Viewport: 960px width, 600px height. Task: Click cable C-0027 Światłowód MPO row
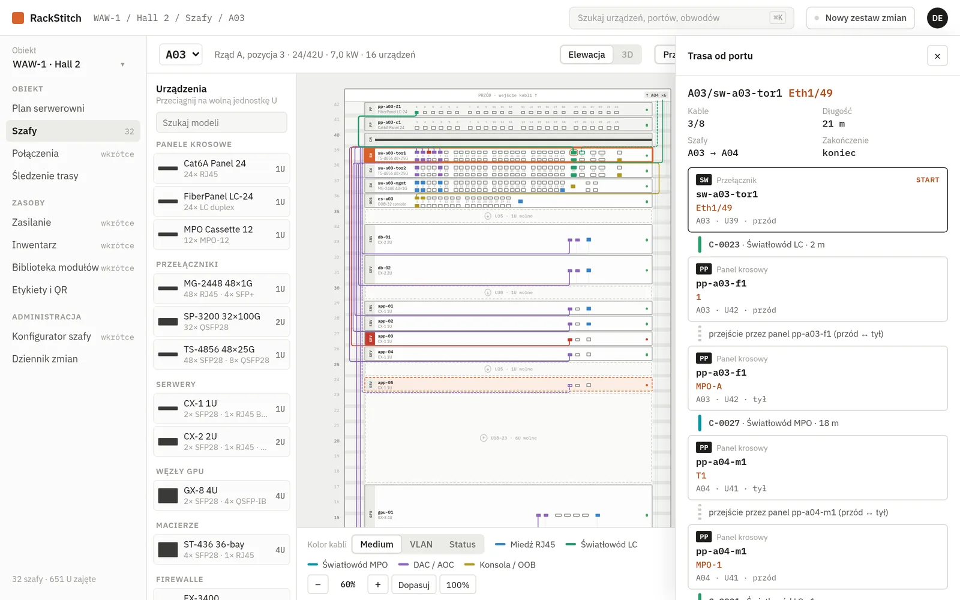(818, 423)
